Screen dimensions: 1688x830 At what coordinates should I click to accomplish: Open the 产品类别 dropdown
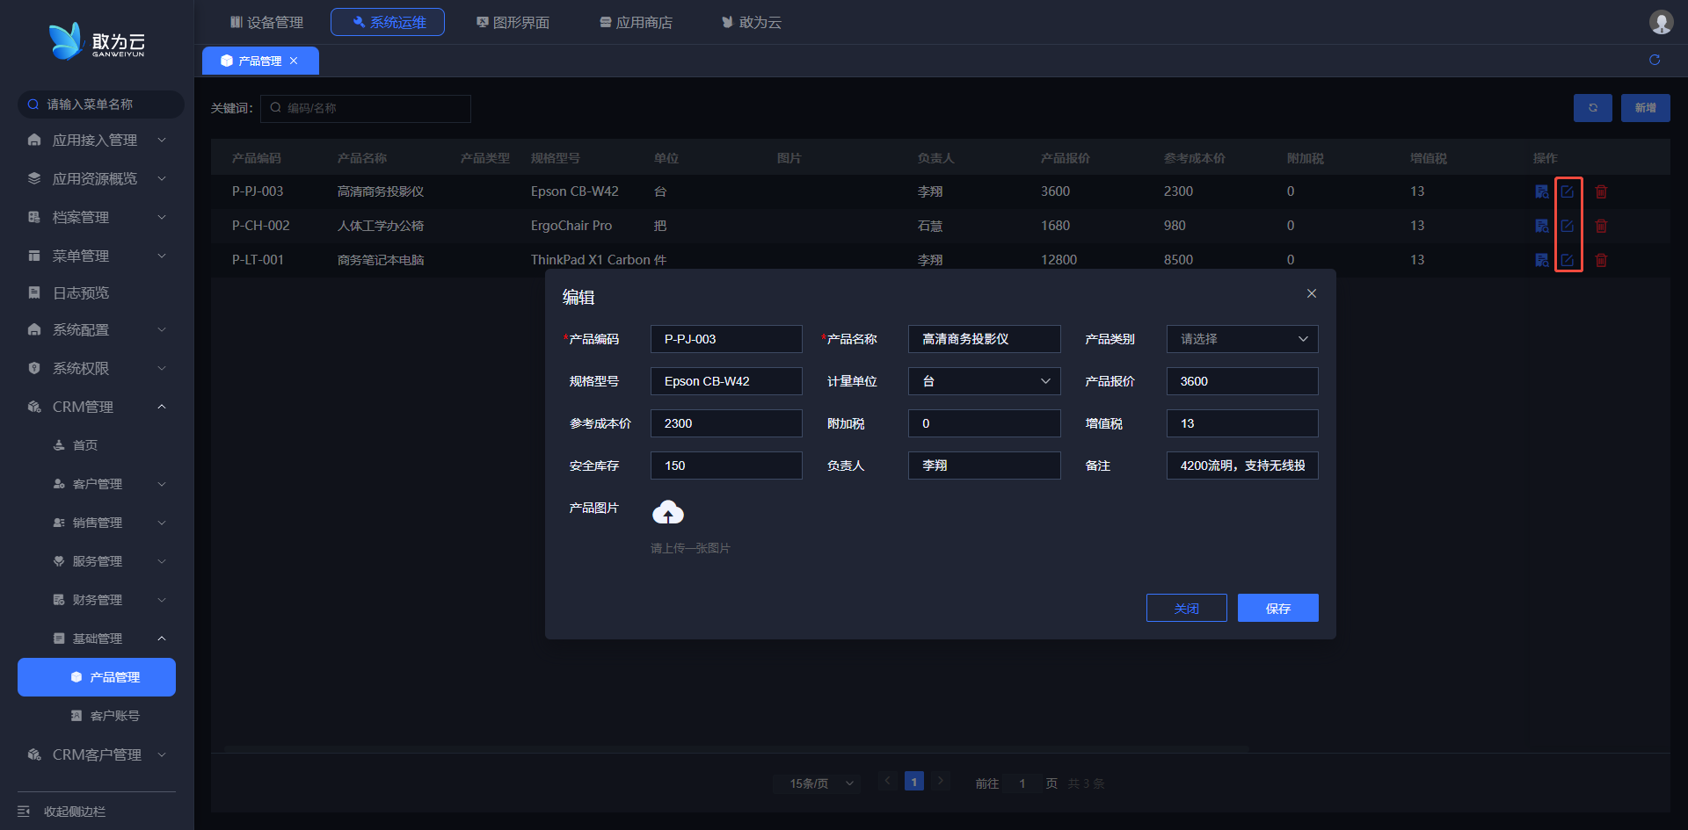point(1241,339)
